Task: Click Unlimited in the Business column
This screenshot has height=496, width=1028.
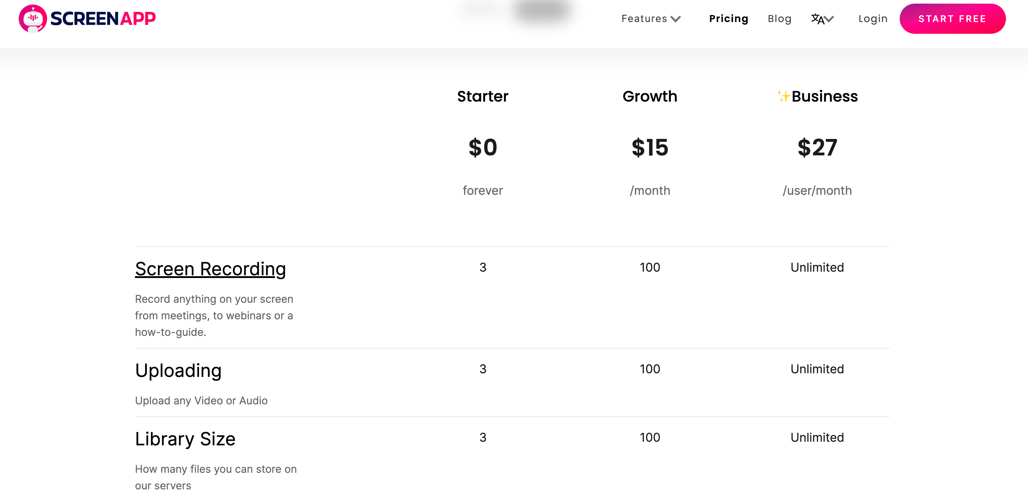Action: coord(817,267)
